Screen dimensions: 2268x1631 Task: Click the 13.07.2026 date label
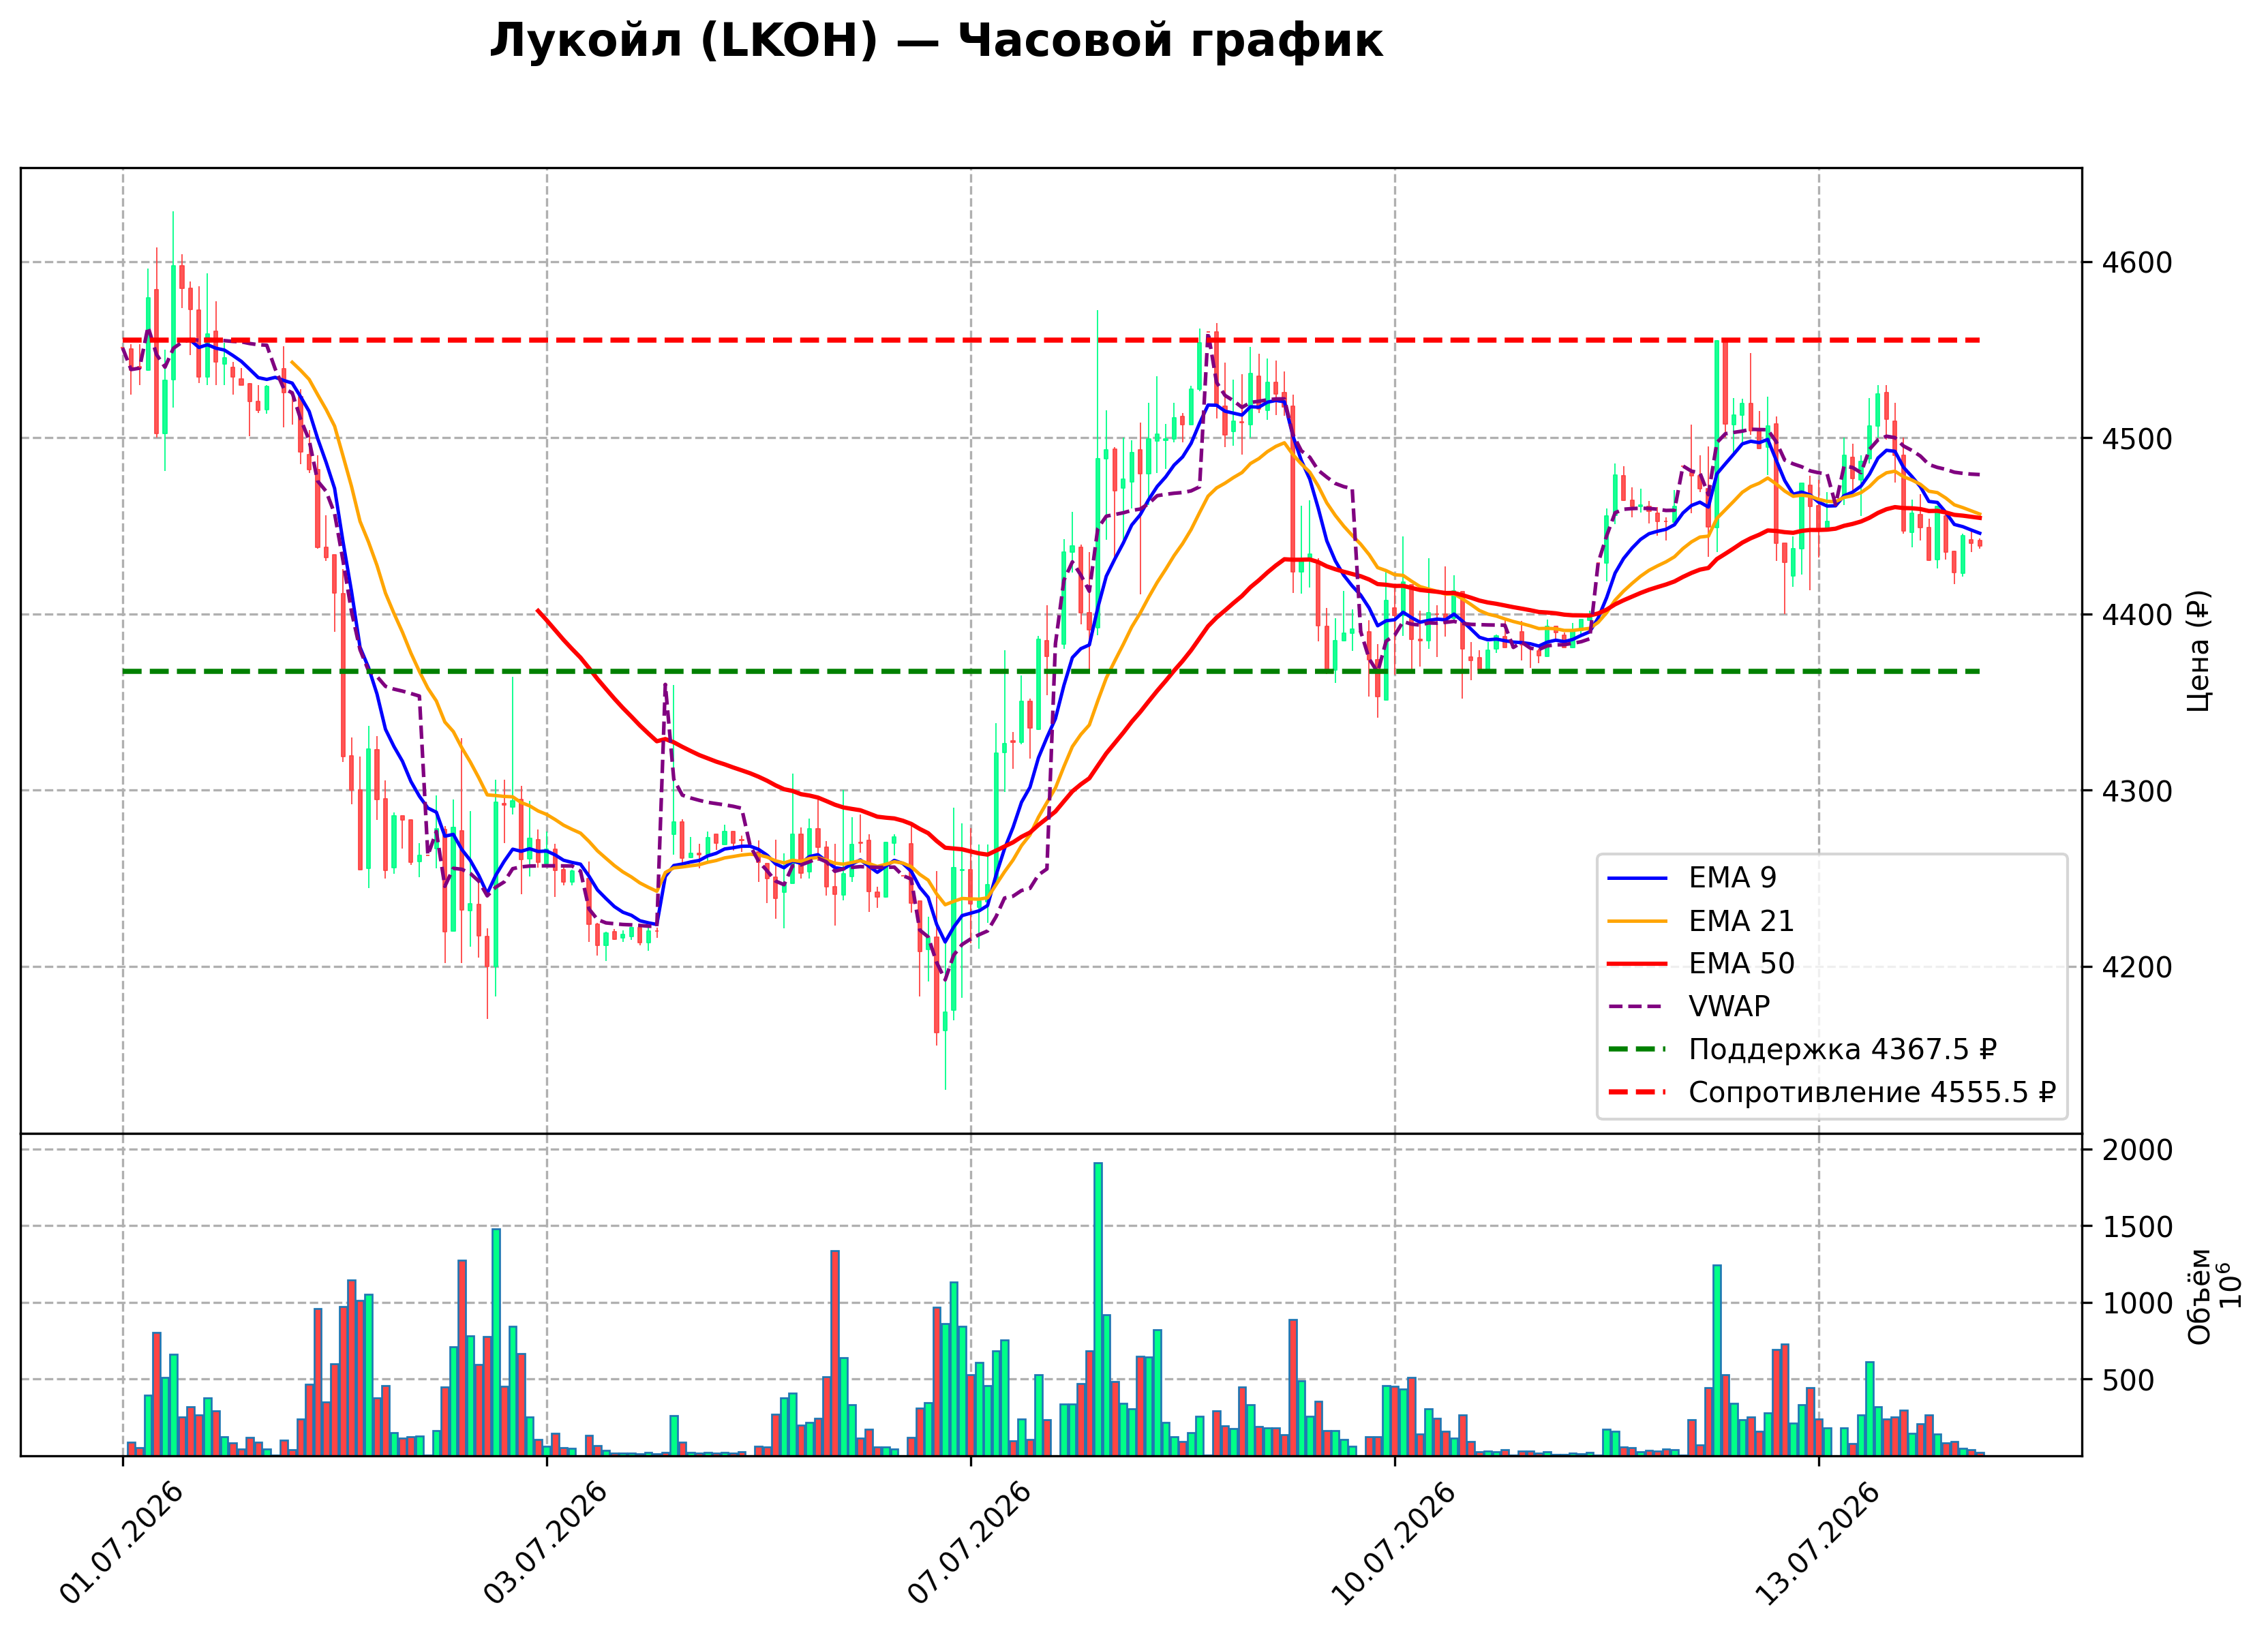pos(1817,1544)
